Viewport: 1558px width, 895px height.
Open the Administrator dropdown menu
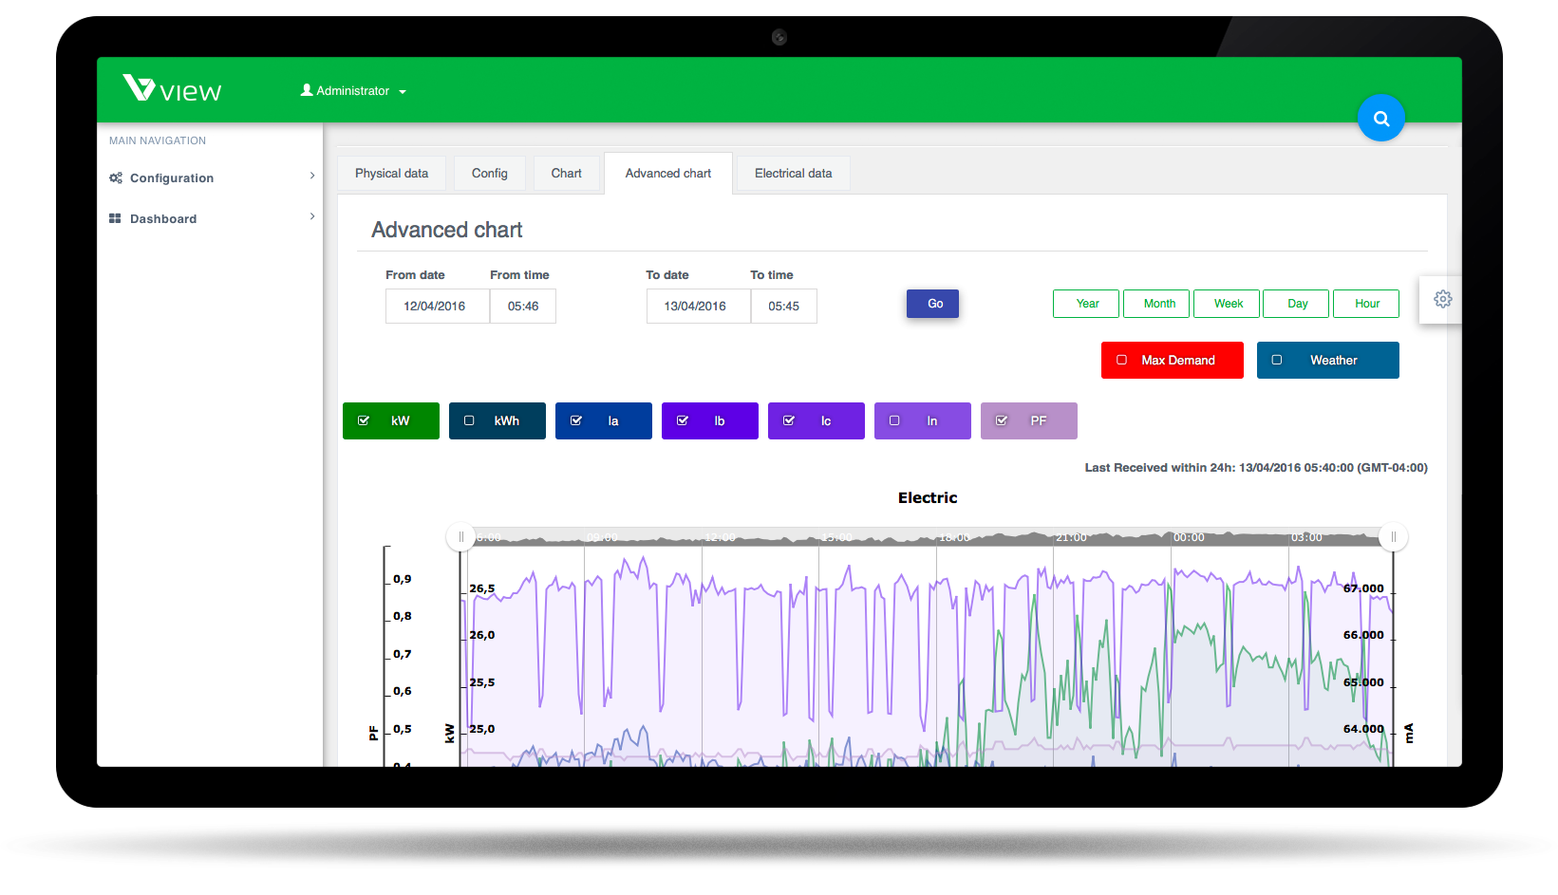click(403, 92)
